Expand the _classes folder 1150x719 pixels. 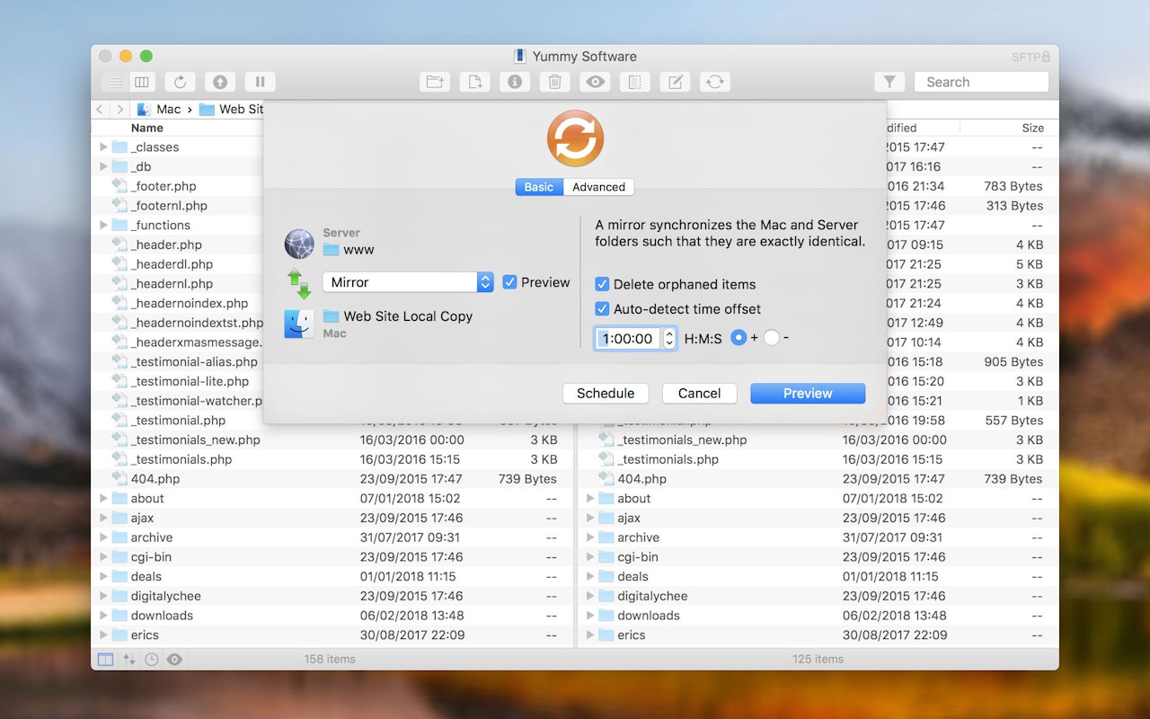point(103,146)
